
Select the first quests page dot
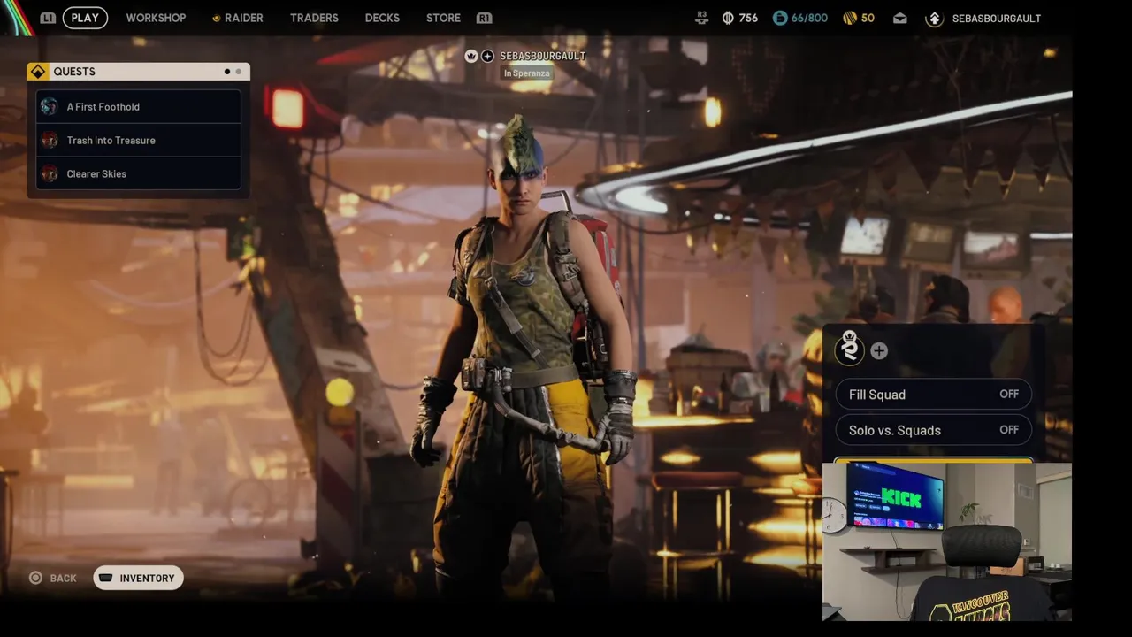coord(227,72)
